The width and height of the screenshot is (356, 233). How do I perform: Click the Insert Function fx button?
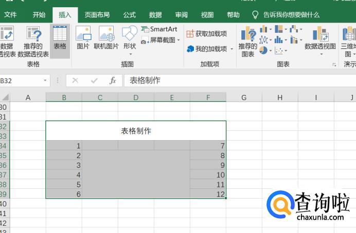pos(113,81)
